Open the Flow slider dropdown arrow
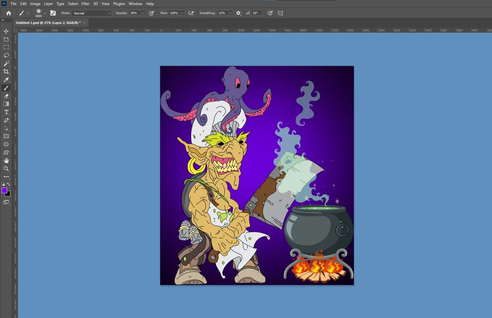This screenshot has width=492, height=318. click(182, 13)
